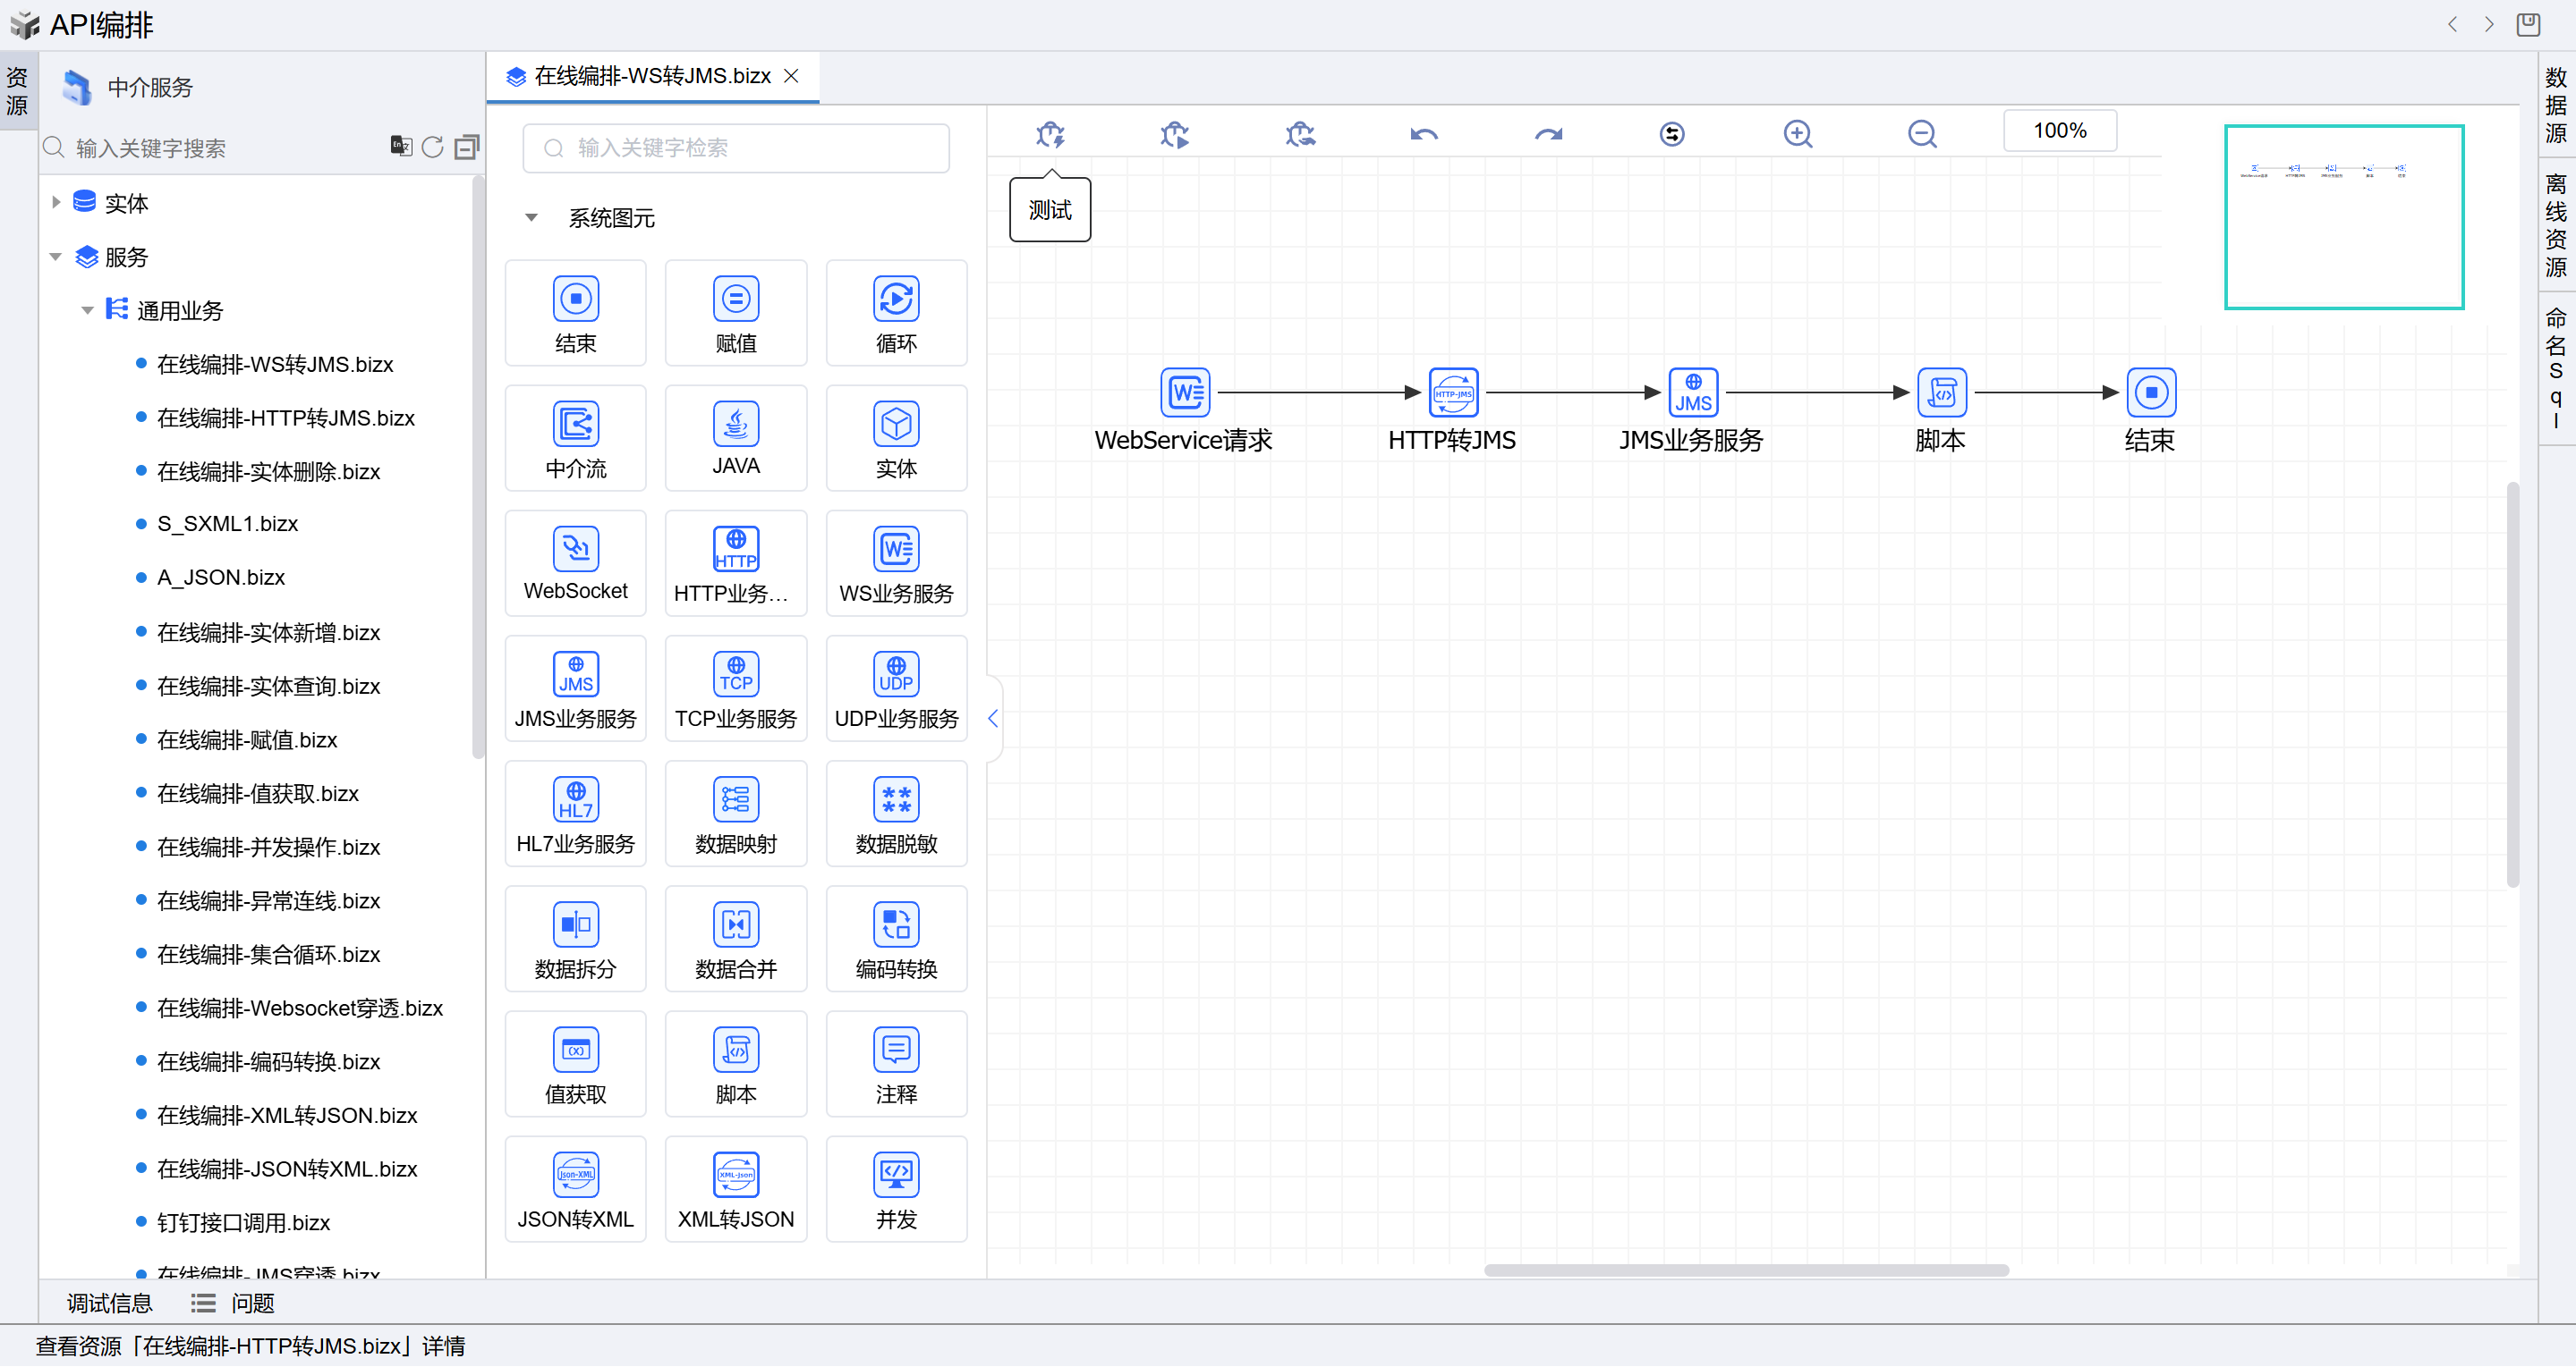The image size is (2576, 1367).
Task: Click the redo arrow in the canvas toolbar
Action: (x=1548, y=134)
